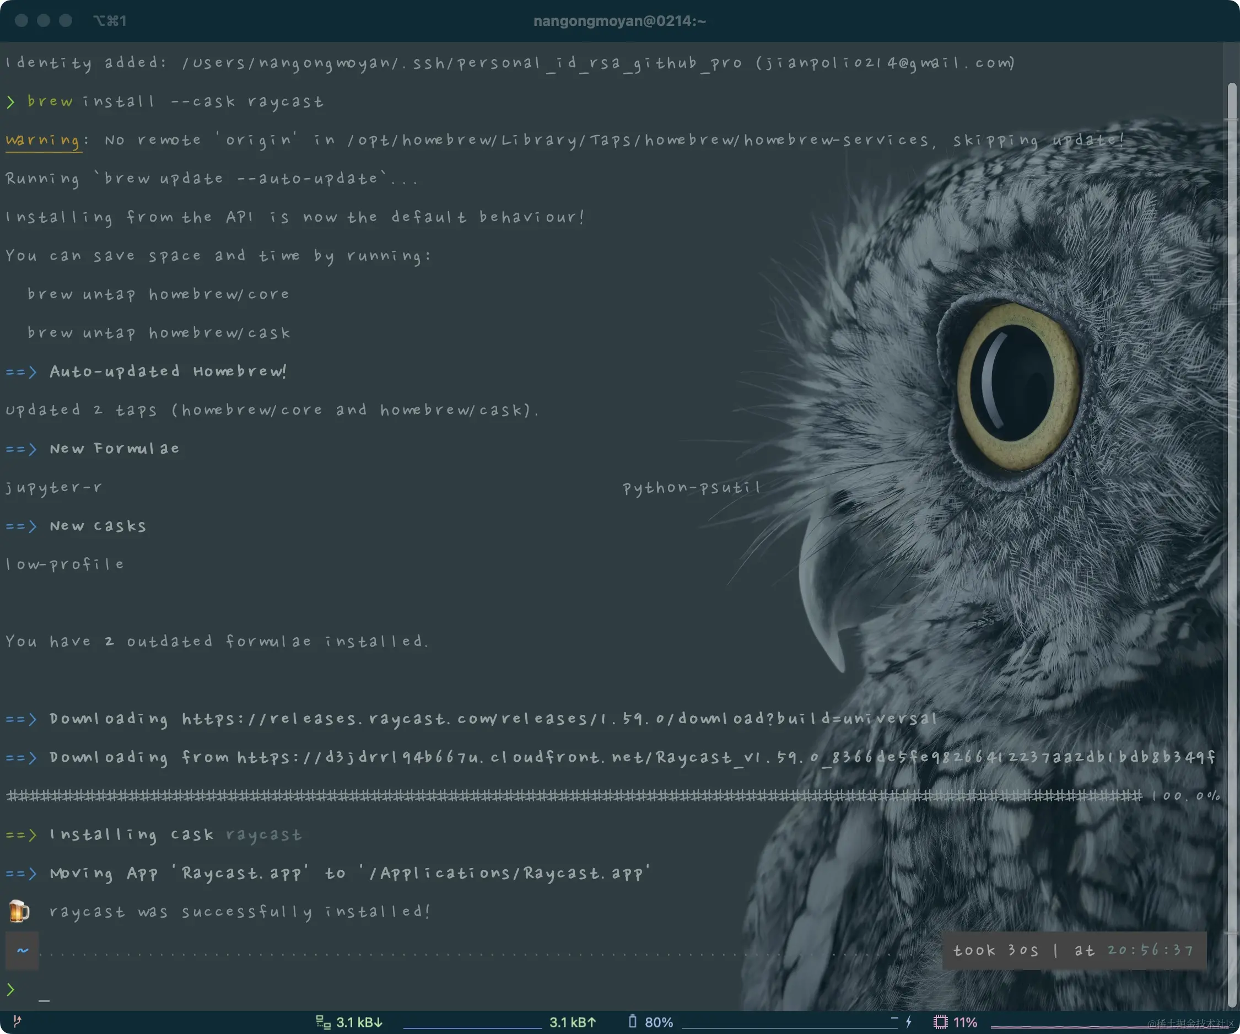The image size is (1240, 1034).
Task: Click the tilde home directory prompt segment
Action: click(23, 950)
